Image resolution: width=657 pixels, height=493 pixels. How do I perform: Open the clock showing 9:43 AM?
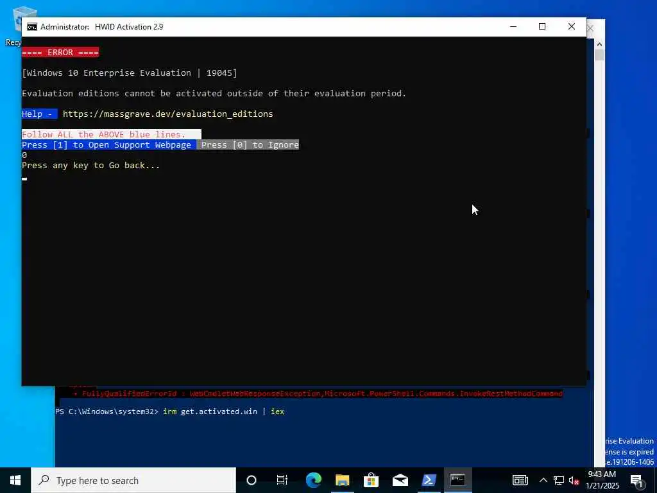click(602, 480)
